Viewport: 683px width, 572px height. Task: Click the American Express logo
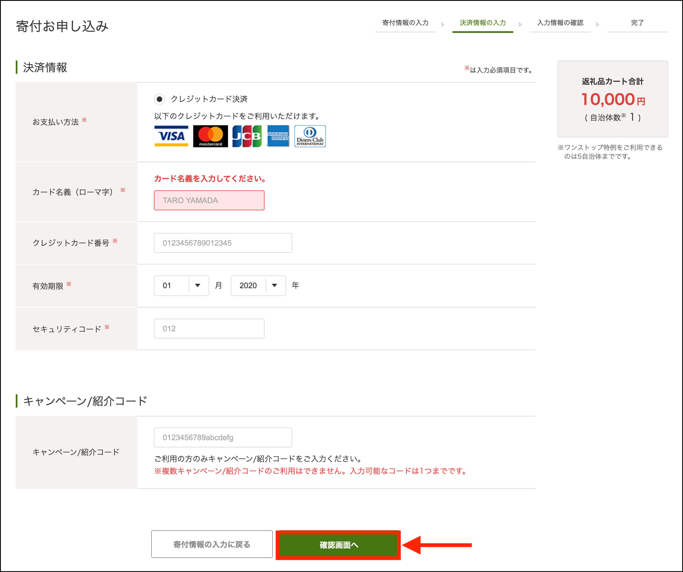(x=278, y=136)
